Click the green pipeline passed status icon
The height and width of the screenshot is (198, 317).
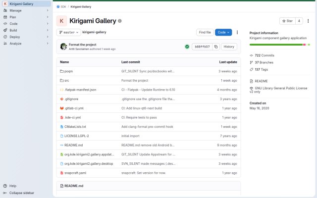[x=187, y=47]
